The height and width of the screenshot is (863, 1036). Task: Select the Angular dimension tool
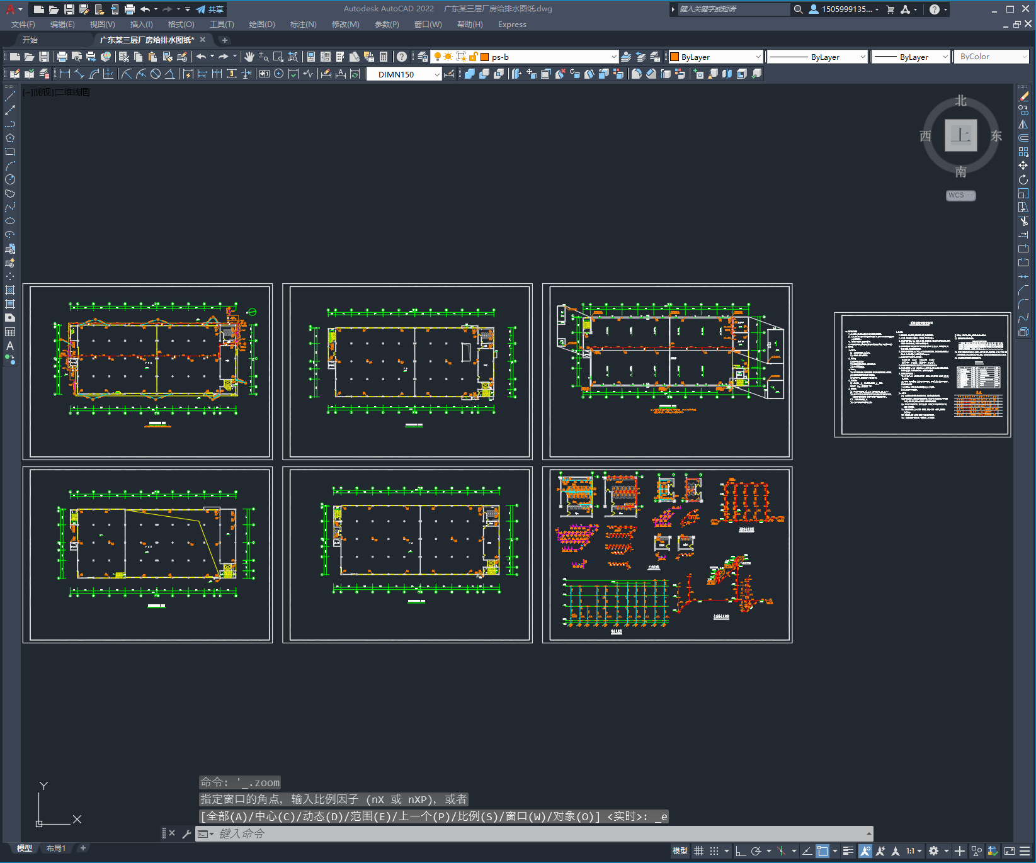pos(169,74)
